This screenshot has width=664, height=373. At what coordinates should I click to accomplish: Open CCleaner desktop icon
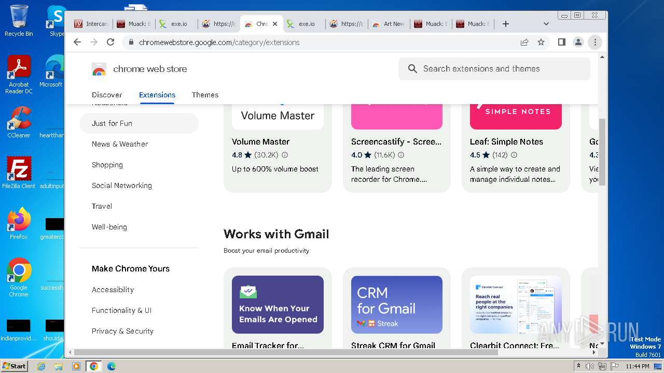pyautogui.click(x=19, y=123)
